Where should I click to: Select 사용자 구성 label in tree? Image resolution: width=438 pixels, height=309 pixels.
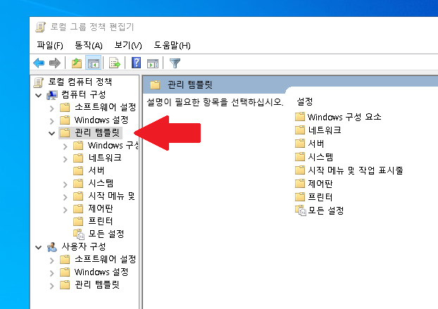click(x=84, y=246)
